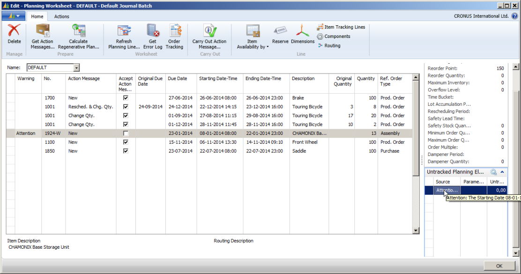Toggle Accept Action Message for Resched. & Chg. Qty. row
The height and width of the screenshot is (274, 521).
tap(126, 107)
